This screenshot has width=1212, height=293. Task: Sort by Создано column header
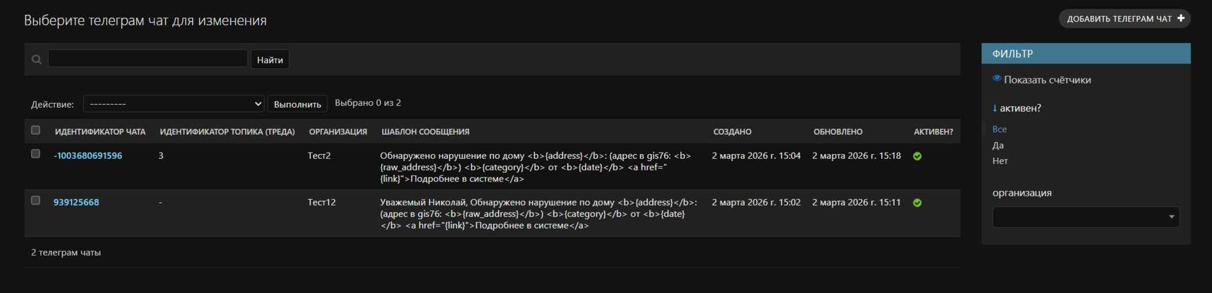(732, 132)
